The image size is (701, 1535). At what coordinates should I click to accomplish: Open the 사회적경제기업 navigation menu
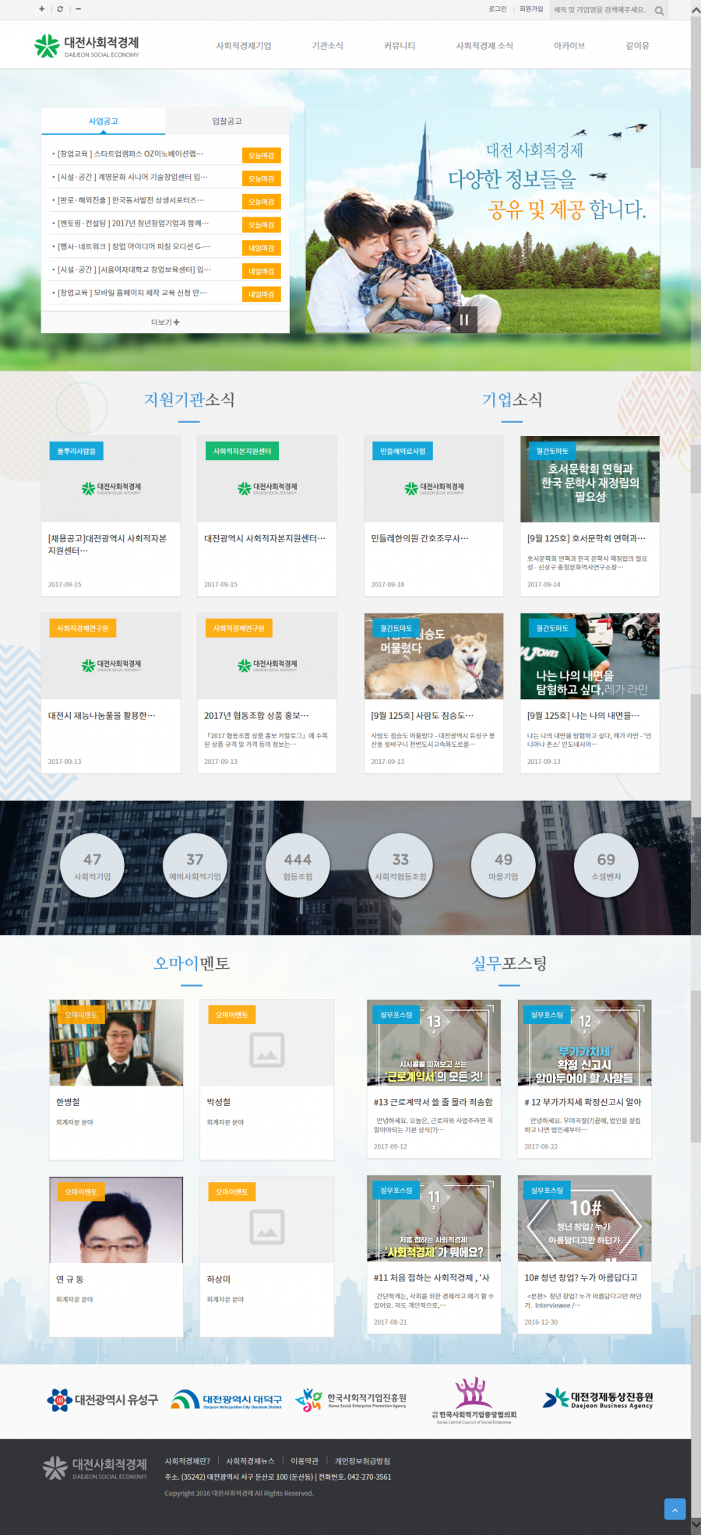[244, 46]
